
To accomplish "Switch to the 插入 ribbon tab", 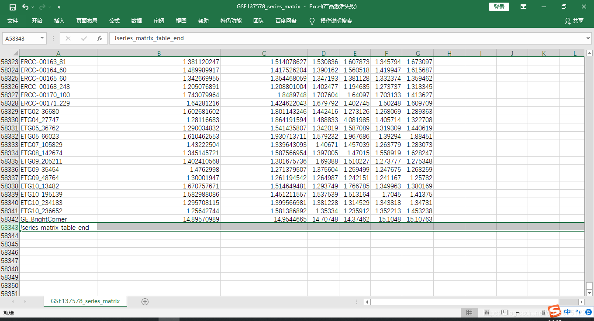I will point(59,21).
